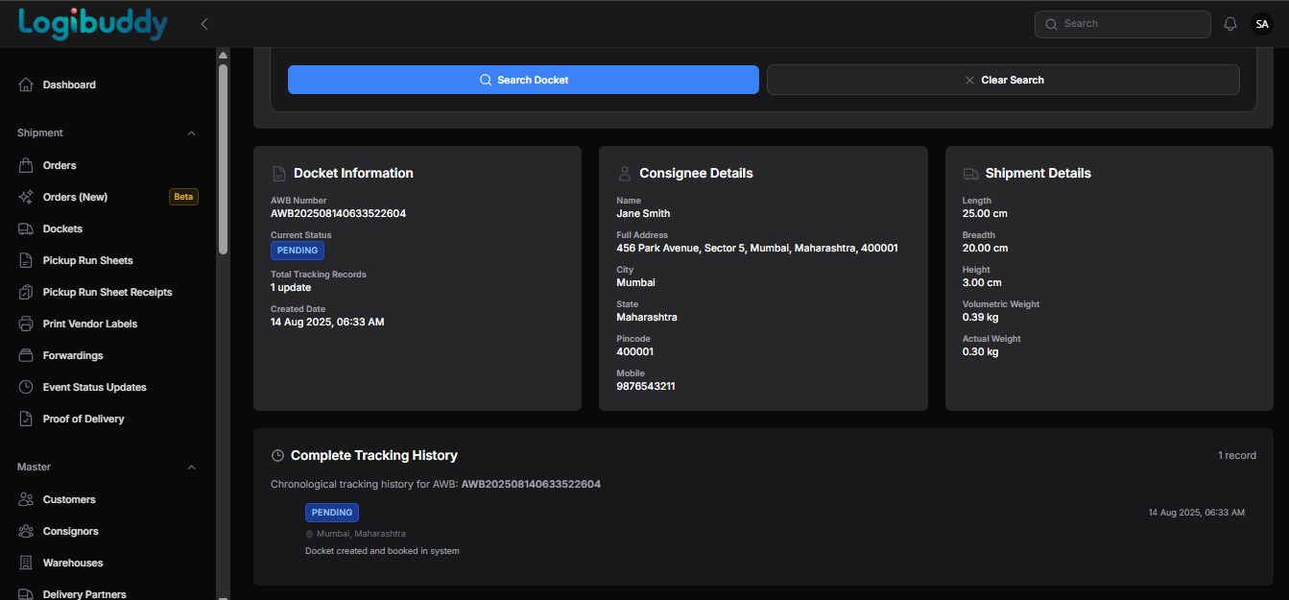Viewport: 1289px width, 600px height.
Task: Click the Event Status Updates clock icon
Action: (x=25, y=387)
